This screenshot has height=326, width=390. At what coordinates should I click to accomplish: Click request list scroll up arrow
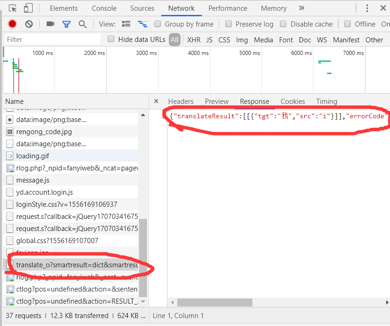click(x=143, y=115)
